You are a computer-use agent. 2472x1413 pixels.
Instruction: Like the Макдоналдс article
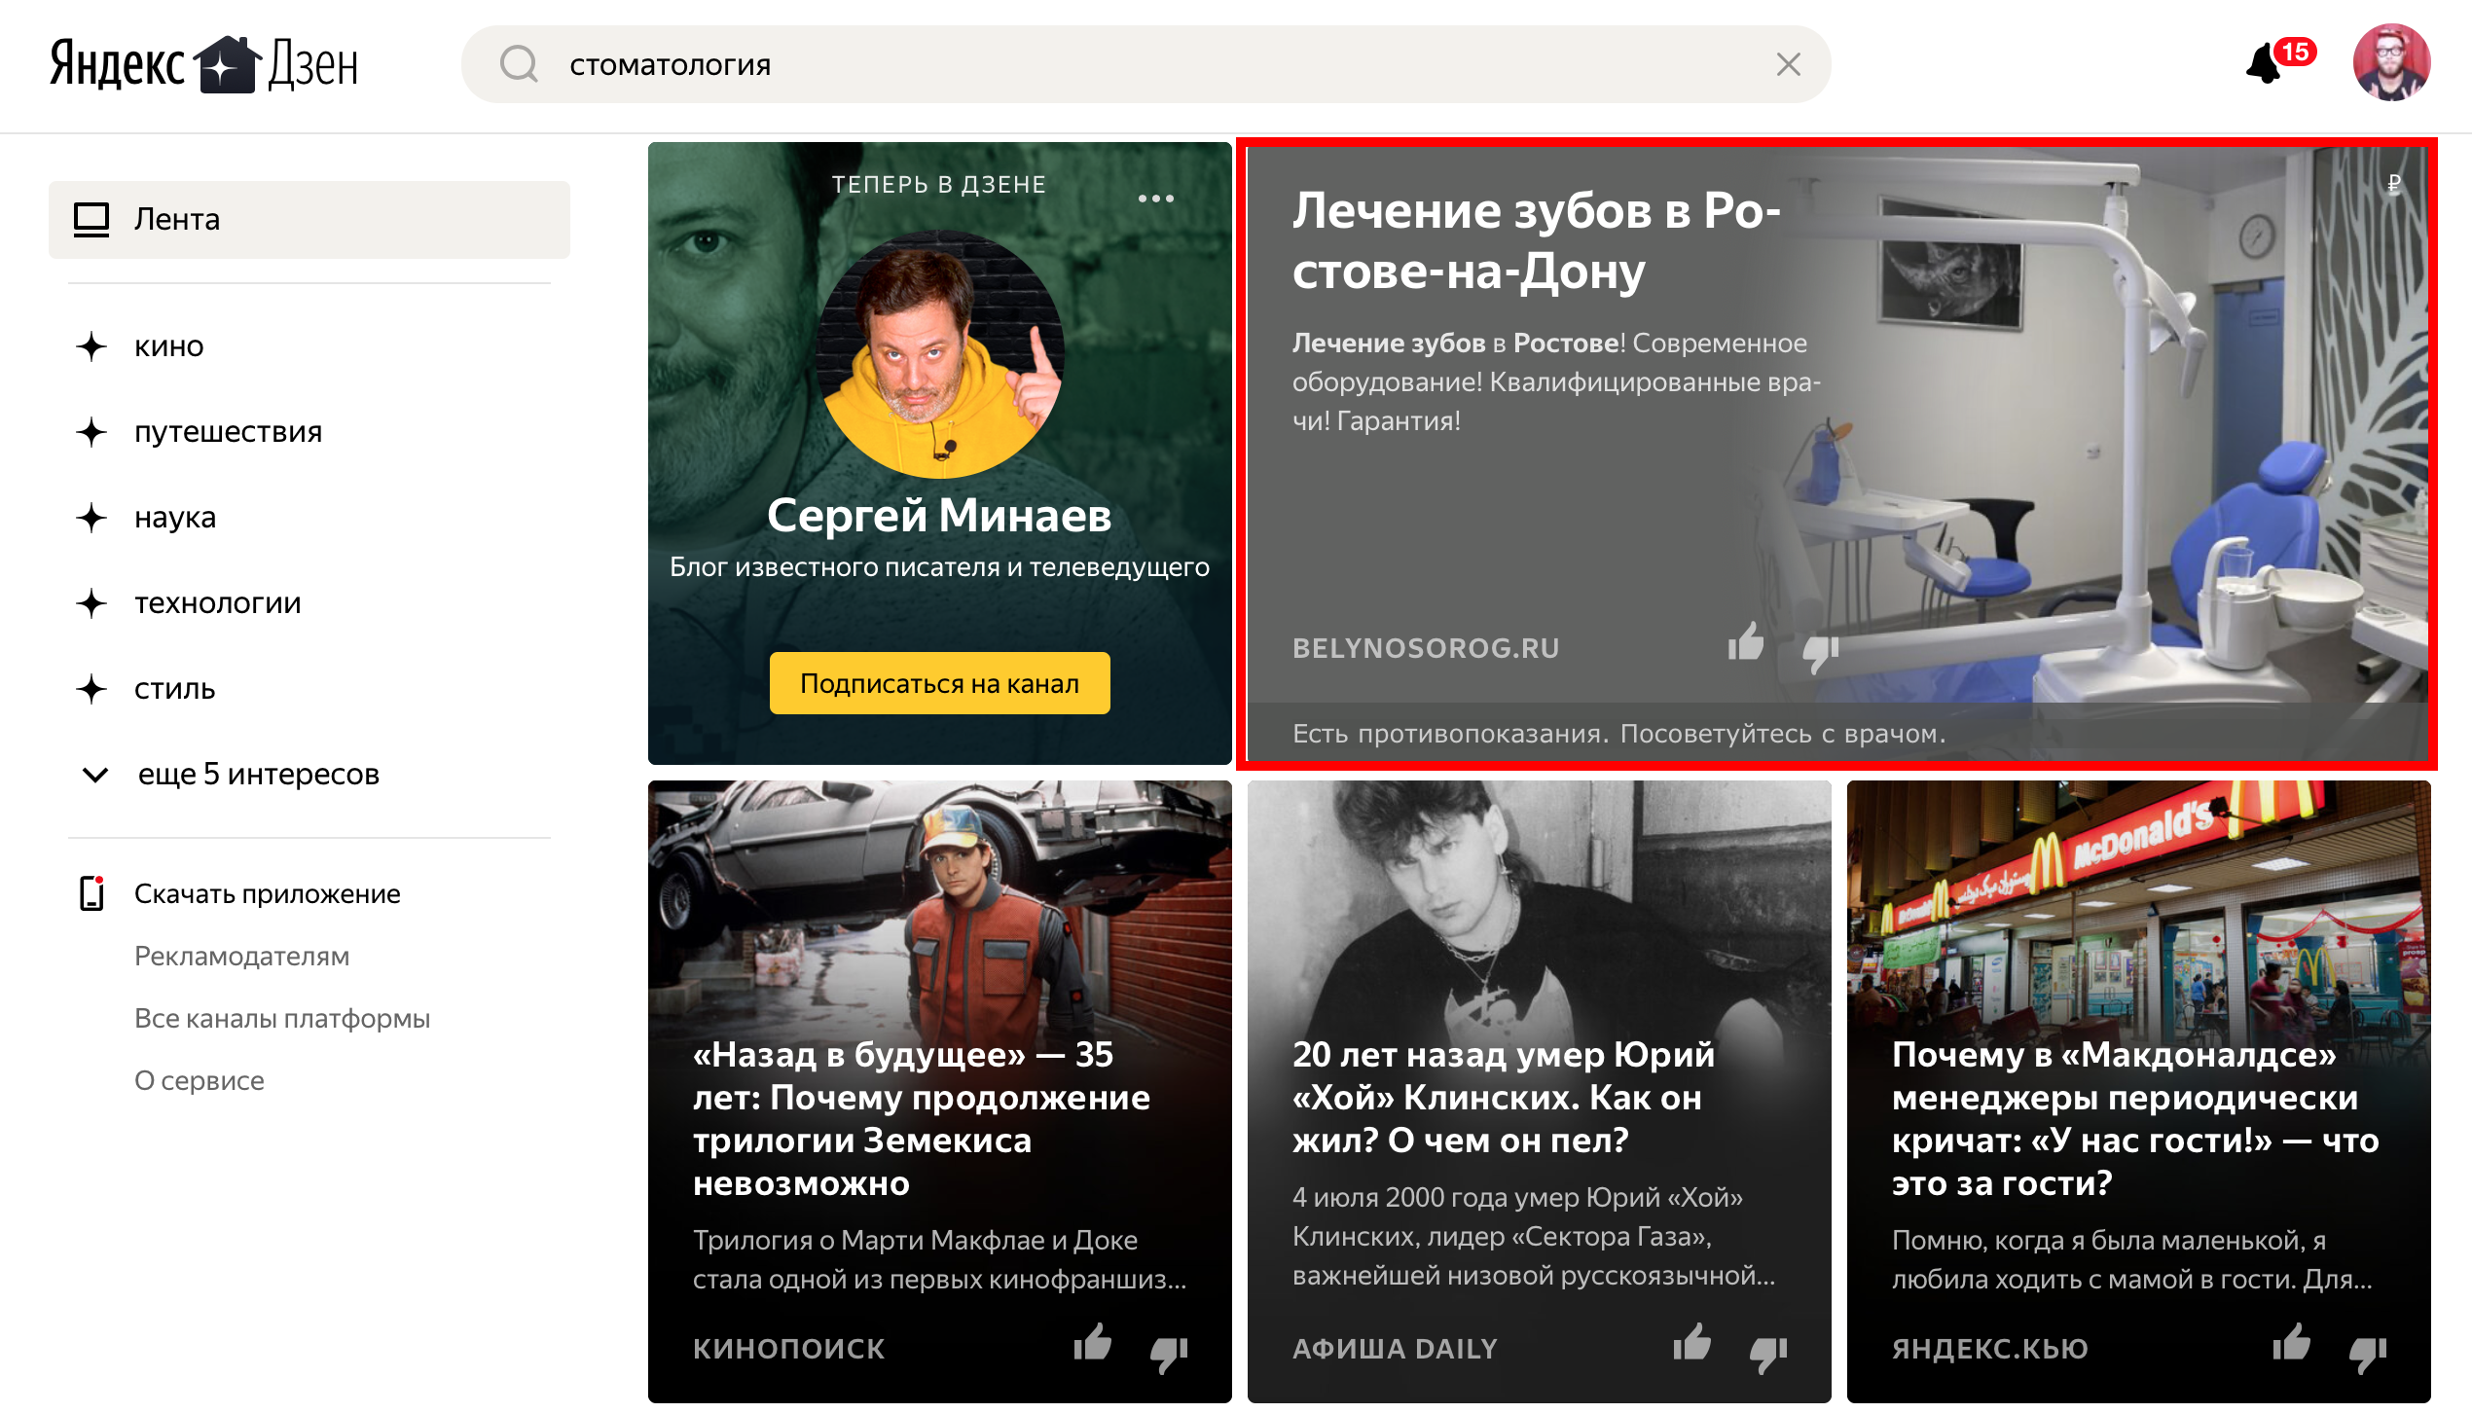point(2292,1343)
